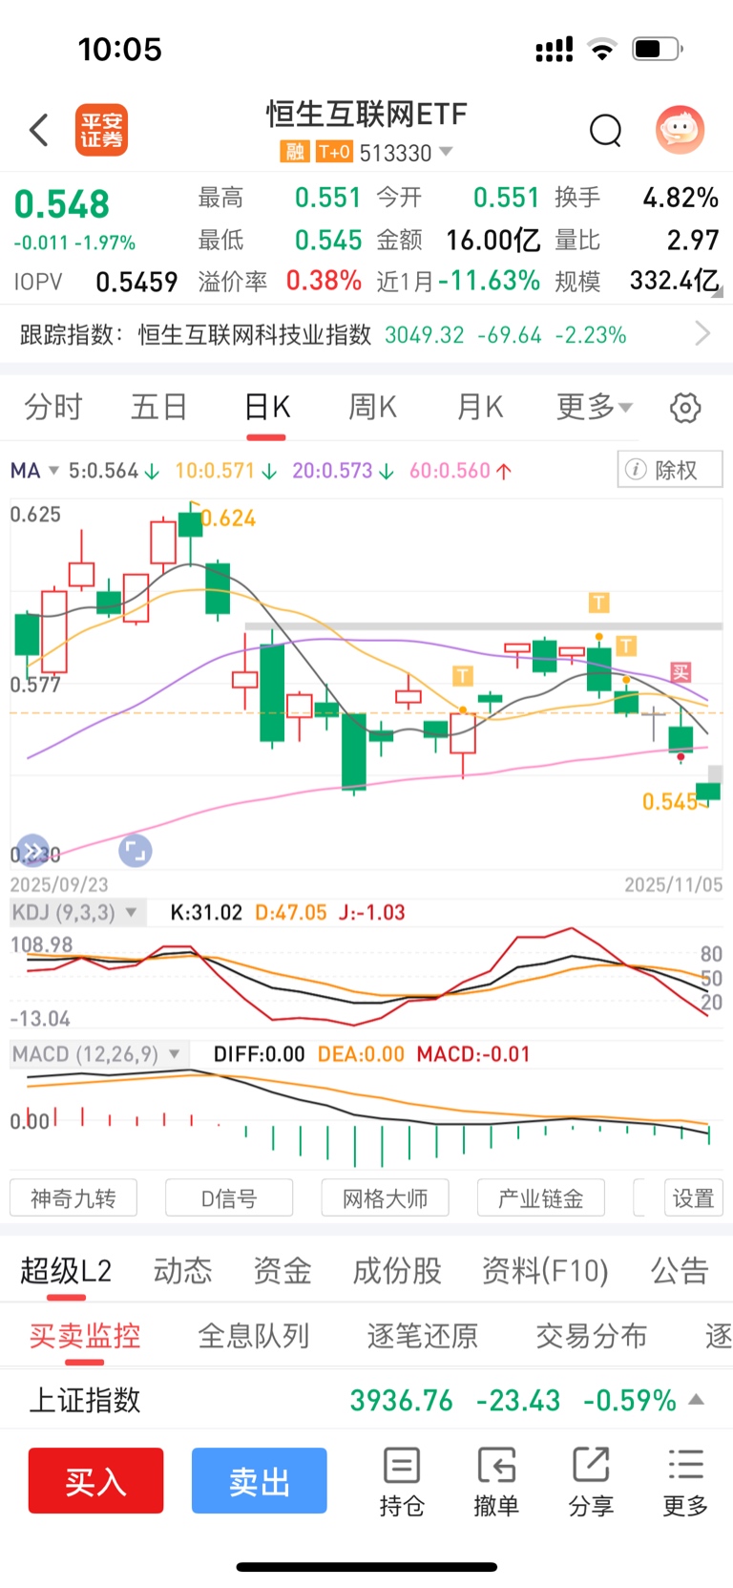Tap the 上证指数 label text
The height and width of the screenshot is (1588, 733).
point(85,1400)
